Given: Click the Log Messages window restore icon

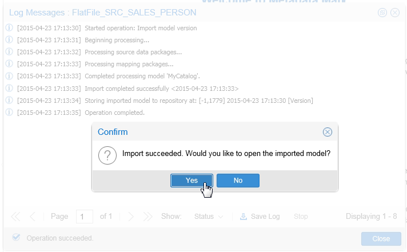Looking at the screenshot, I should pyautogui.click(x=383, y=12).
